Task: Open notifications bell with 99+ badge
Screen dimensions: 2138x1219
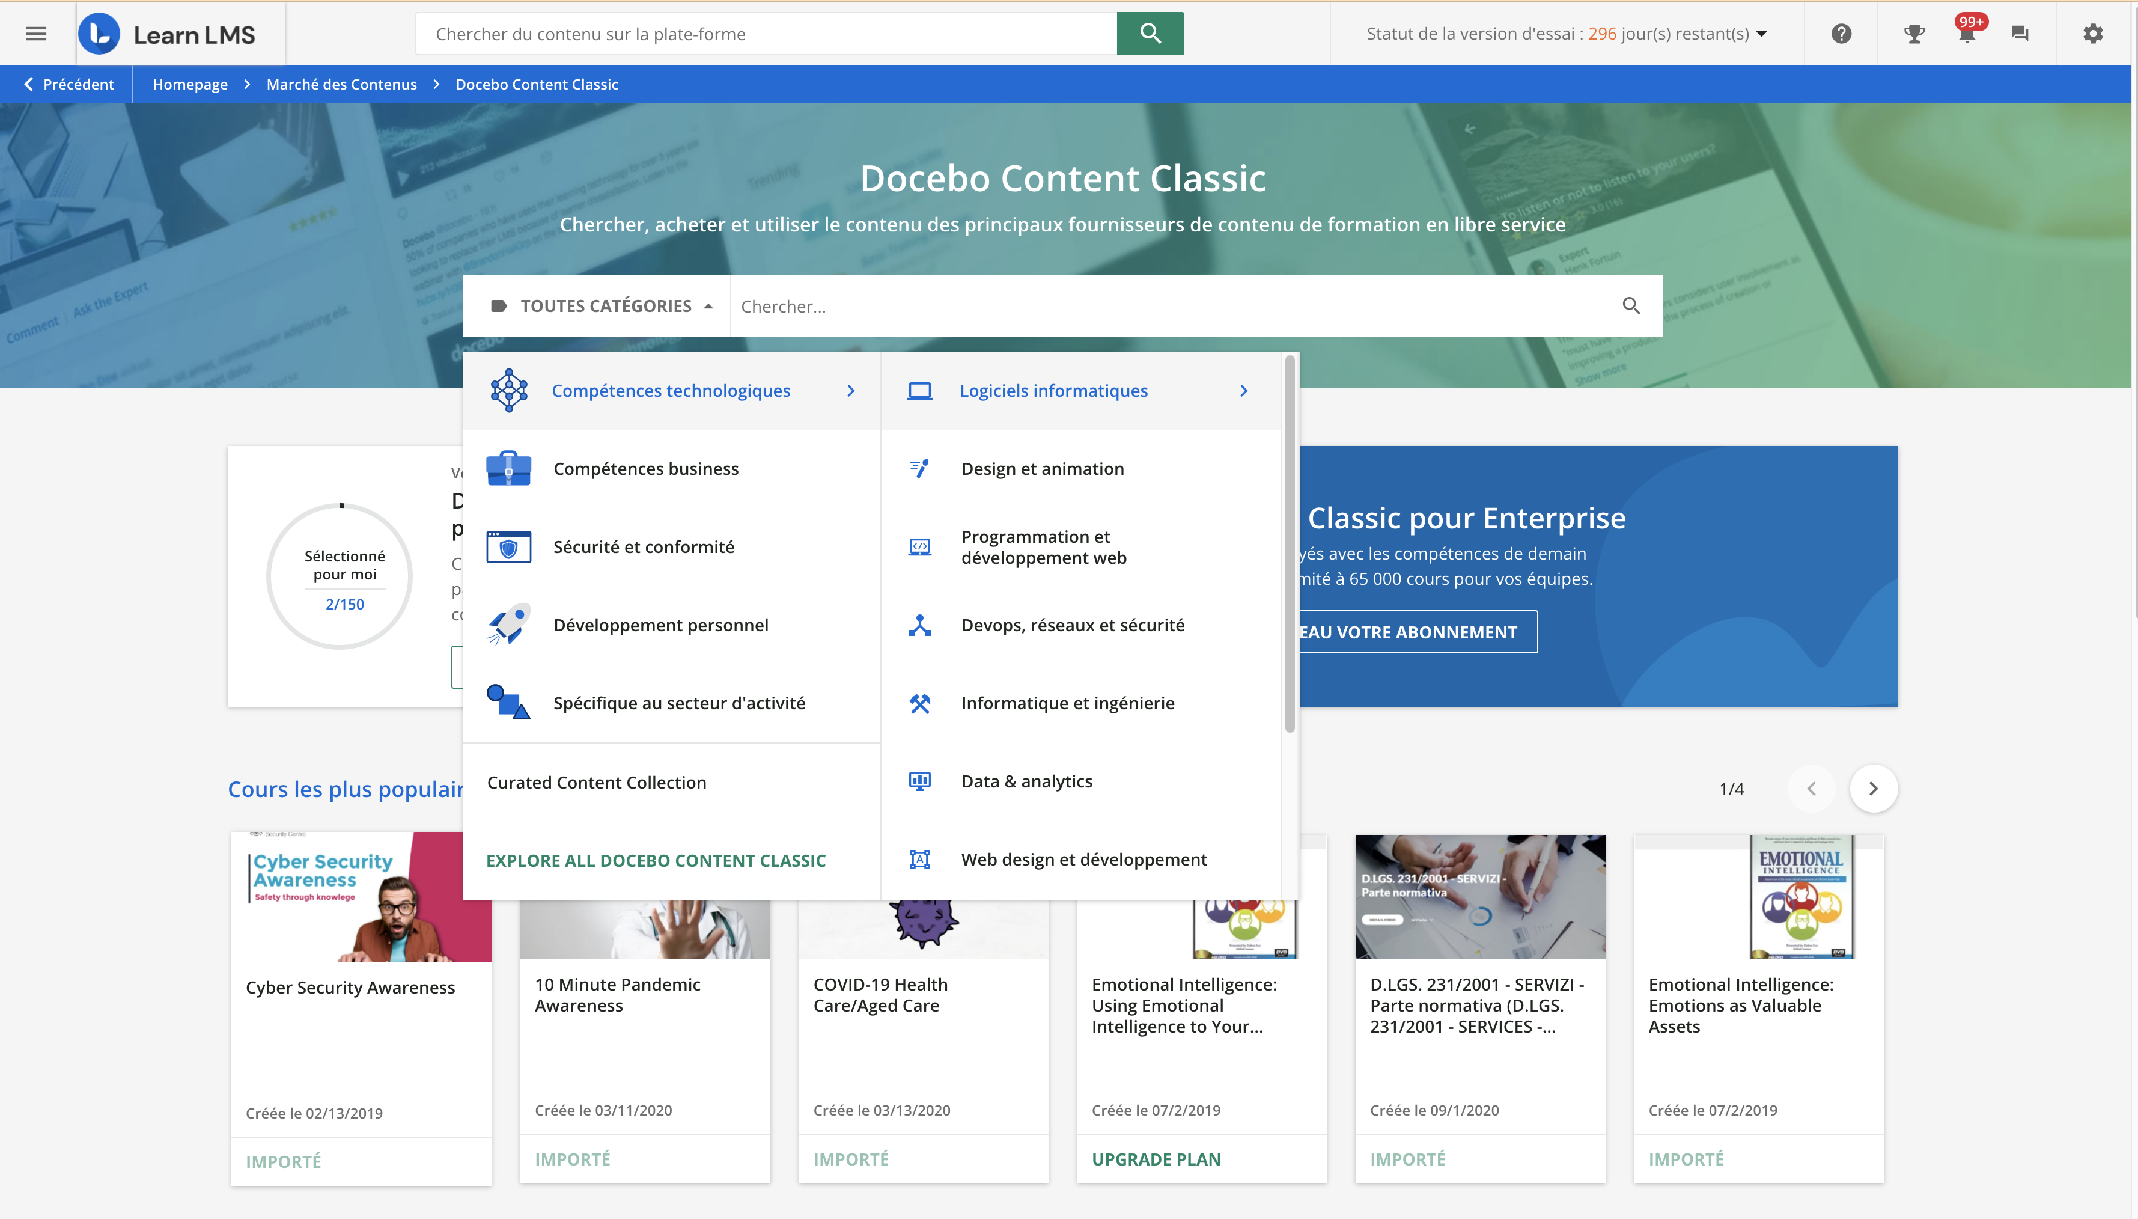Action: pos(1968,32)
